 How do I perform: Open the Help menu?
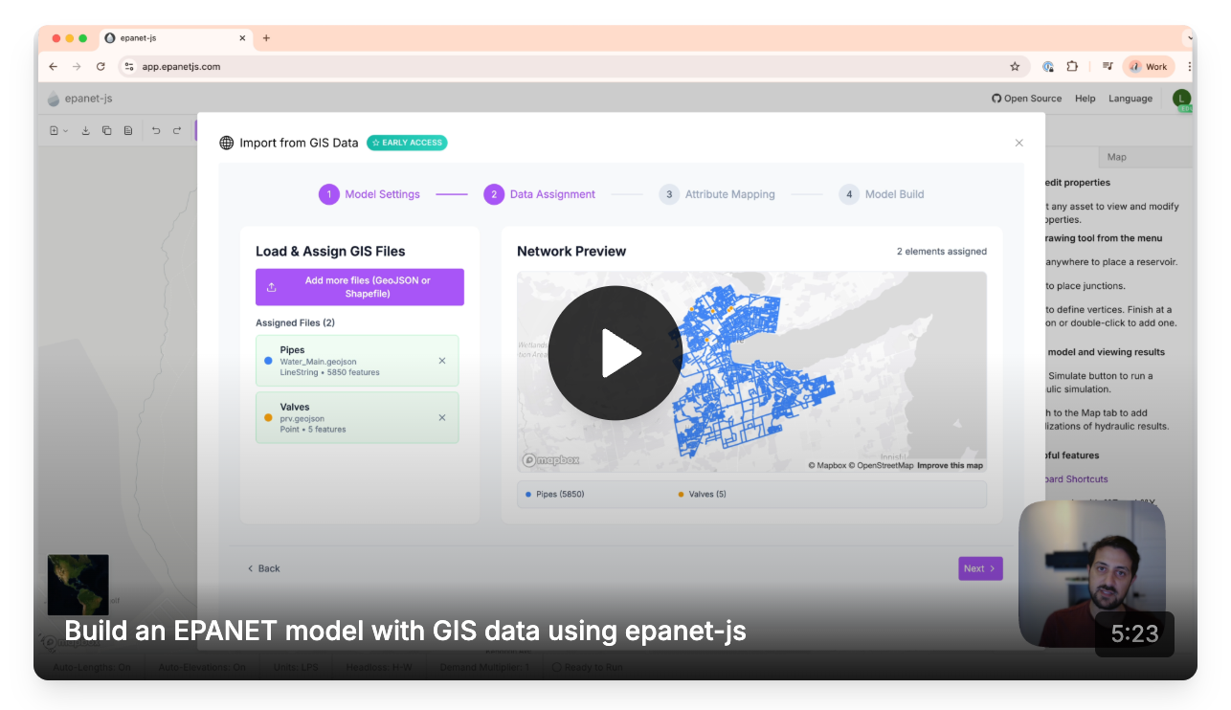pyautogui.click(x=1085, y=99)
